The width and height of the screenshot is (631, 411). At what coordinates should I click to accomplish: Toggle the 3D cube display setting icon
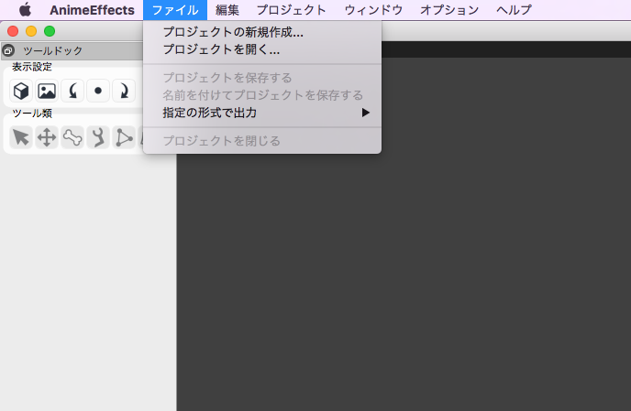pos(21,91)
